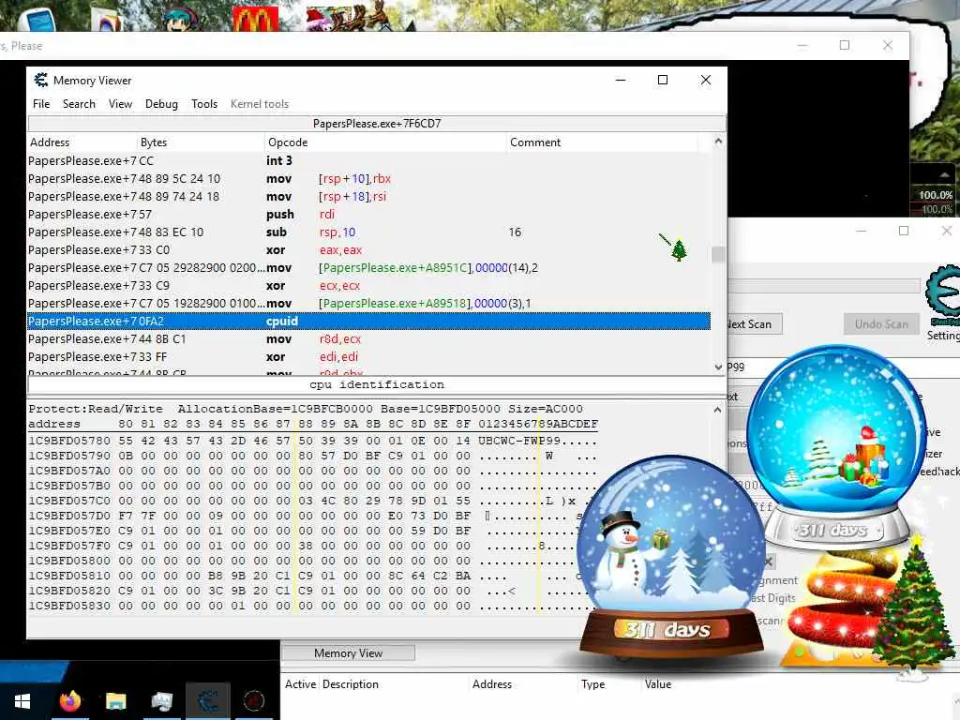
Task: Click the Next Scan button in Cheat Engine
Action: (751, 323)
